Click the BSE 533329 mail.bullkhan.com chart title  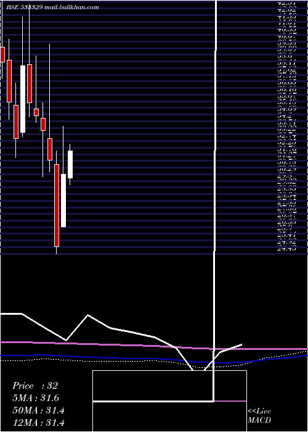[x=52, y=7]
